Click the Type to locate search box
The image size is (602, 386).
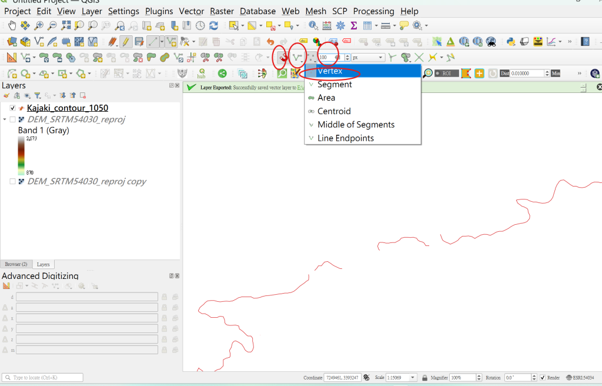(x=42, y=378)
